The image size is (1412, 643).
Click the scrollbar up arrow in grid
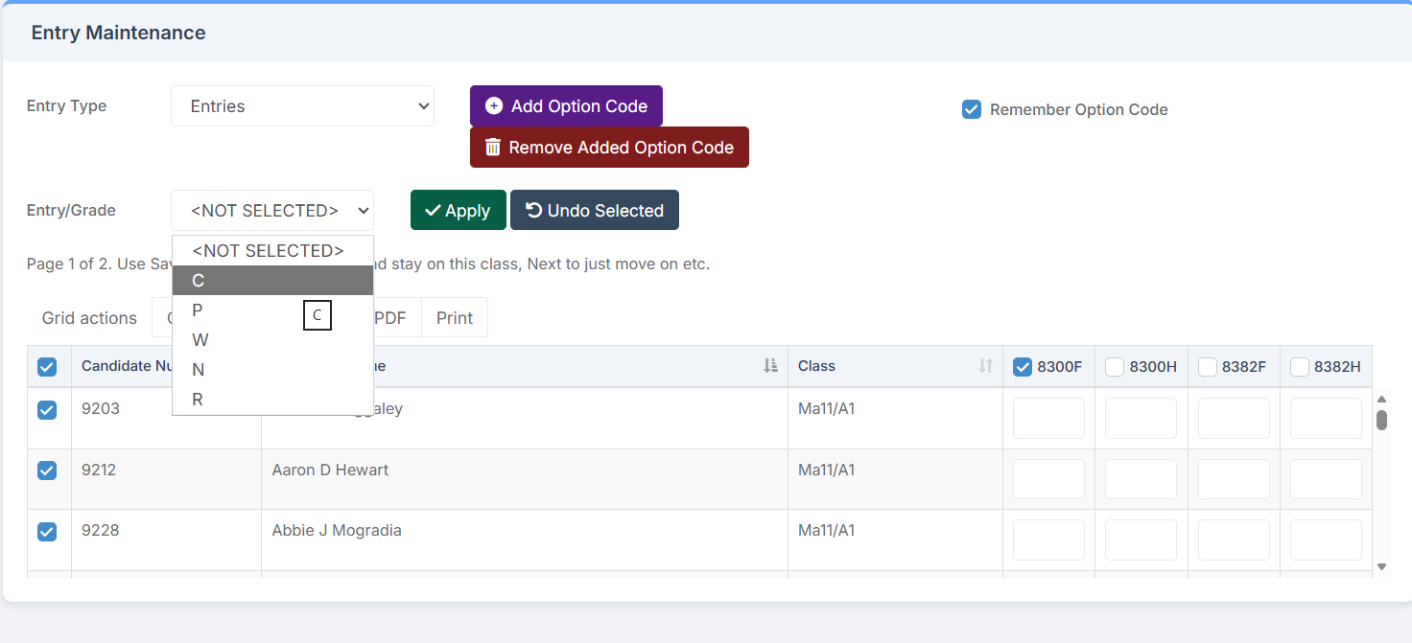(x=1381, y=400)
